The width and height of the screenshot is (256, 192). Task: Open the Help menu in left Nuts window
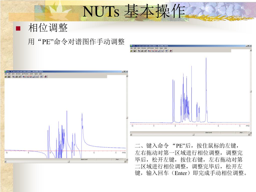(x=40, y=74)
